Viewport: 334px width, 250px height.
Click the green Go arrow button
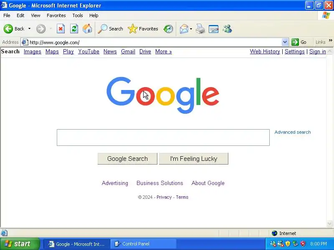click(x=295, y=42)
